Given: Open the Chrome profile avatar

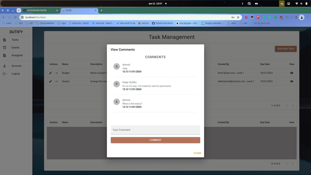Looking at the screenshot, I should (x=301, y=17).
